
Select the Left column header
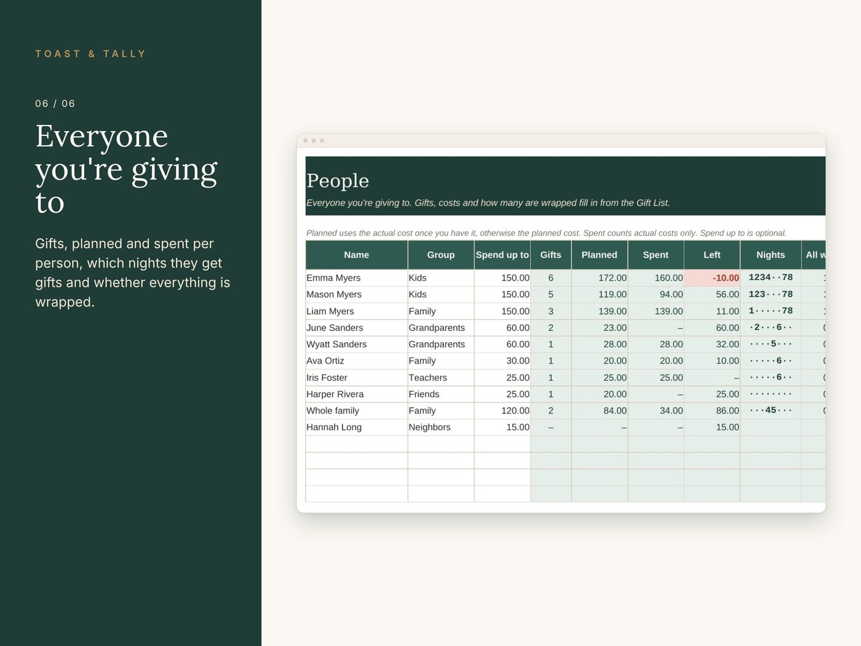tap(712, 255)
